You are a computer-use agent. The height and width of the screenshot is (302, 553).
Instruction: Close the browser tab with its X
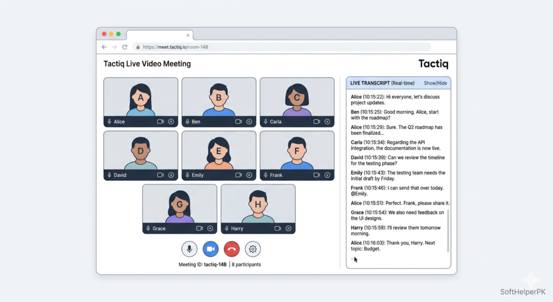[188, 35]
